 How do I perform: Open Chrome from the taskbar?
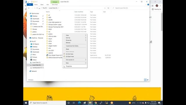(96, 103)
